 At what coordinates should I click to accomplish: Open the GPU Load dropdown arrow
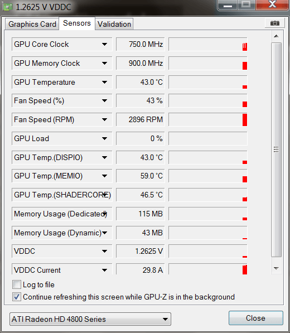[x=104, y=139]
